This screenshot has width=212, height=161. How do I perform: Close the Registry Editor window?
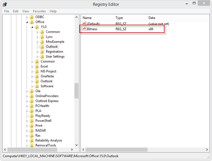tap(204, 3)
